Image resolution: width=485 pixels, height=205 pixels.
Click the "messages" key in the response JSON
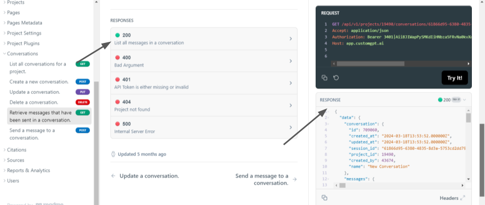tap(357, 179)
